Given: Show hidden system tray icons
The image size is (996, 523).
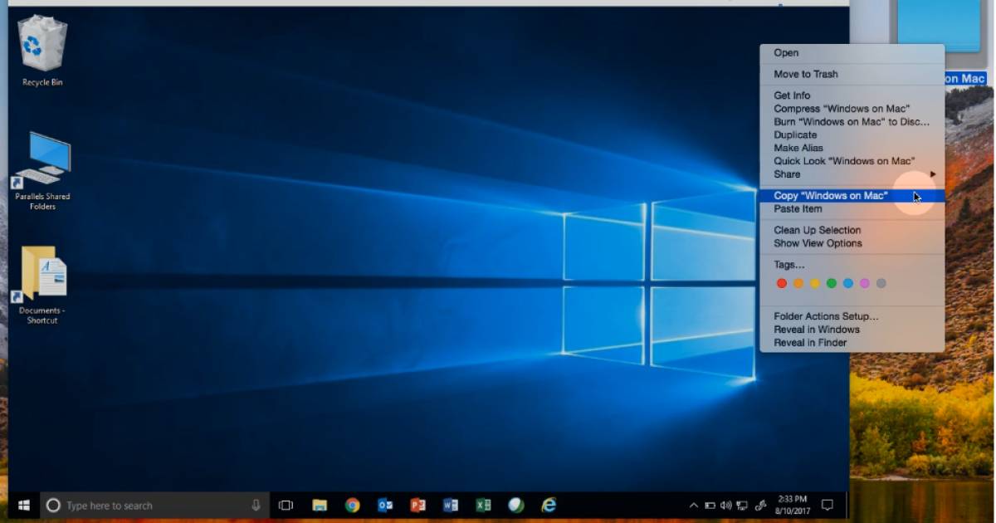Looking at the screenshot, I should 694,505.
